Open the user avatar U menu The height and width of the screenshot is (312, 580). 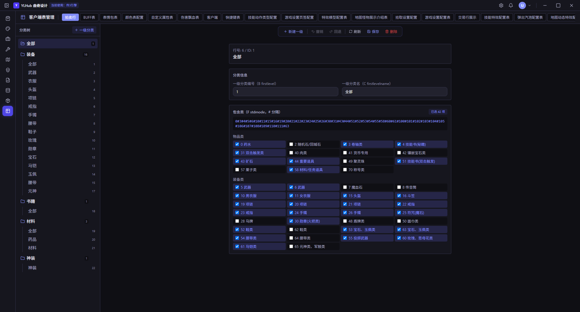point(522,5)
